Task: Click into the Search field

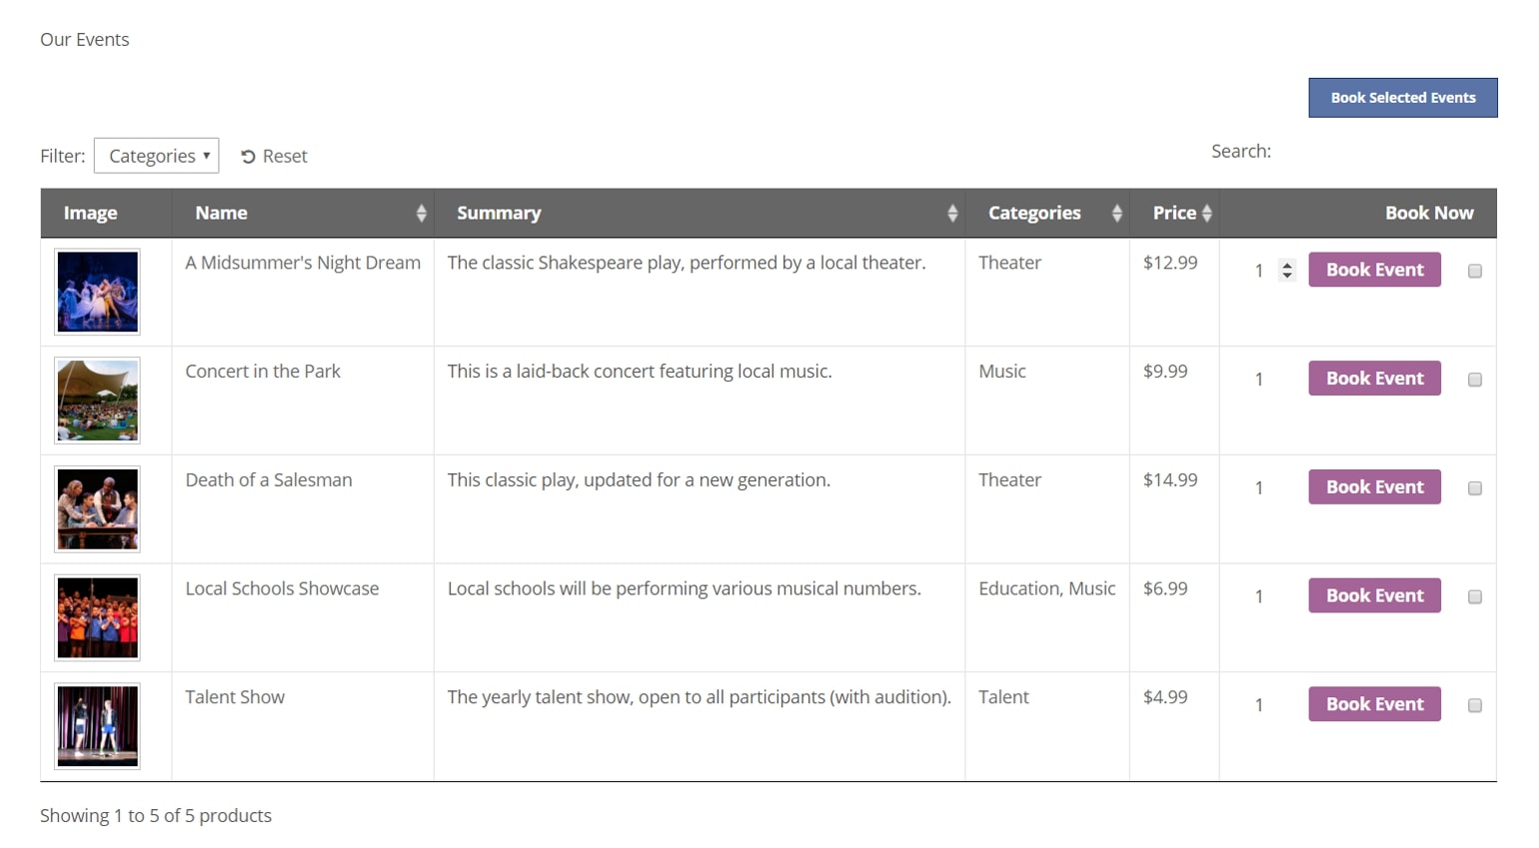Action: [x=1387, y=152]
